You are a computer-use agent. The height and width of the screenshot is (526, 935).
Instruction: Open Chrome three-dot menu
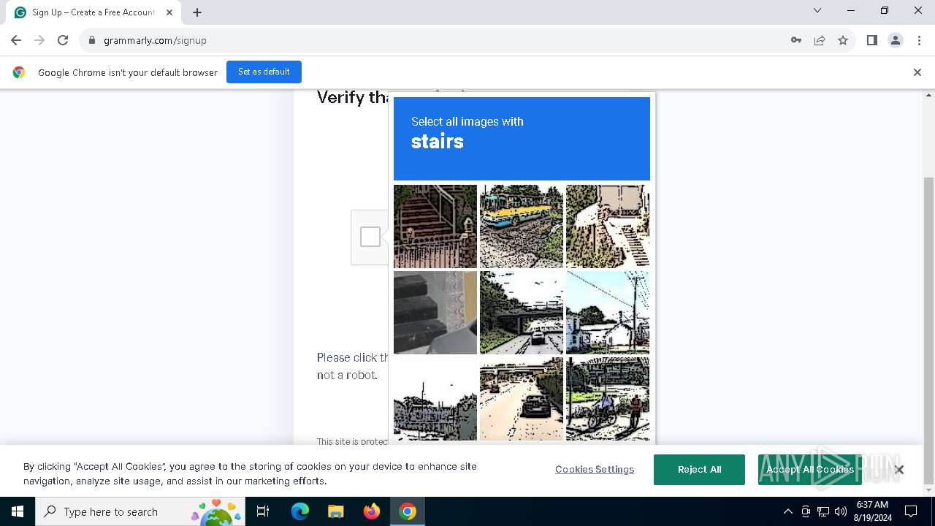click(x=919, y=40)
